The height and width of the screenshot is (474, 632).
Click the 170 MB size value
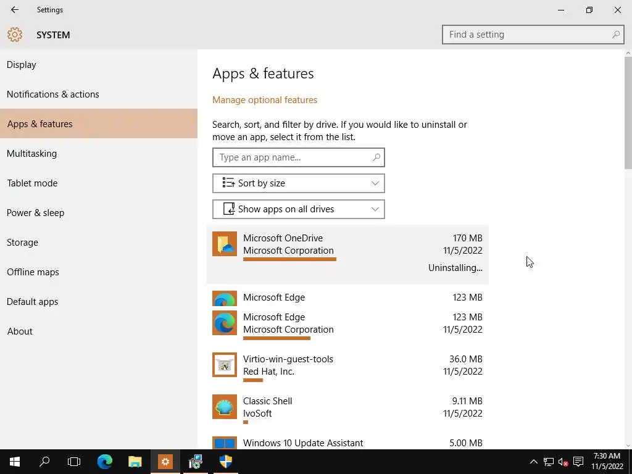click(468, 238)
